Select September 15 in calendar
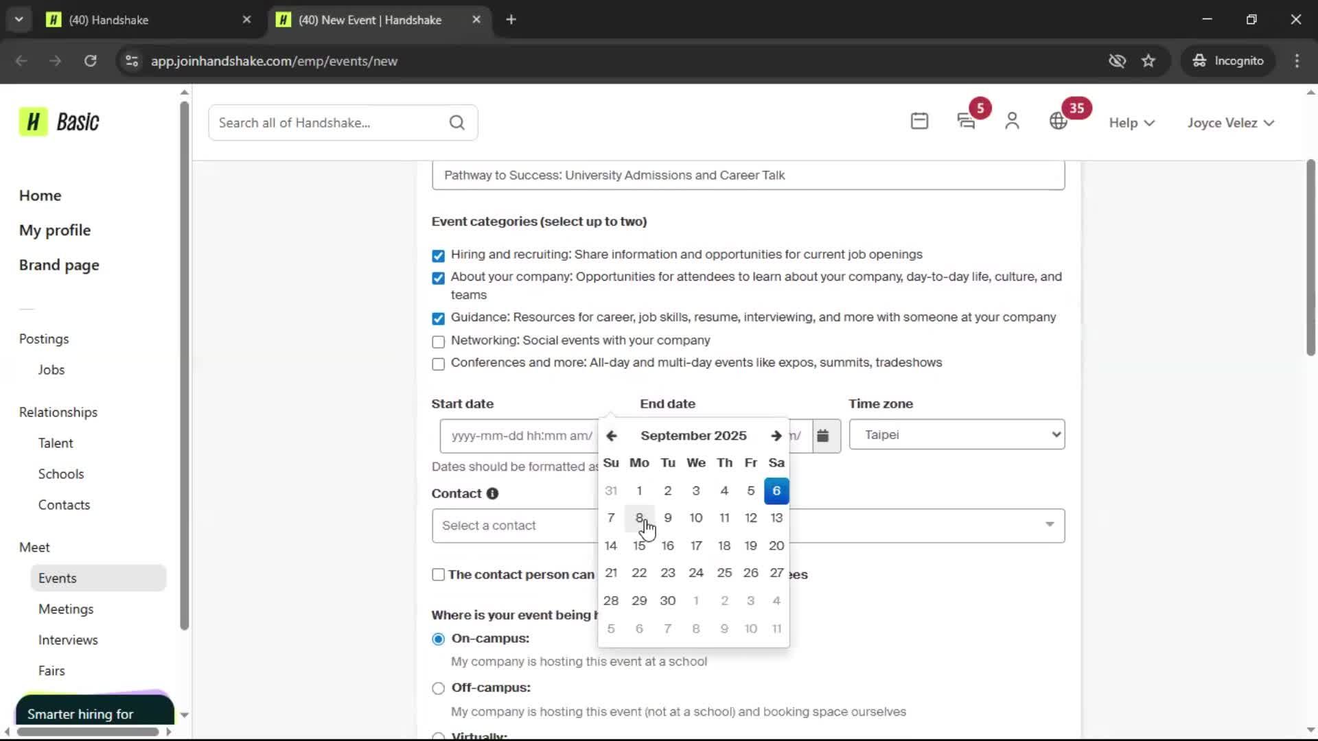The width and height of the screenshot is (1318, 741). (x=639, y=545)
